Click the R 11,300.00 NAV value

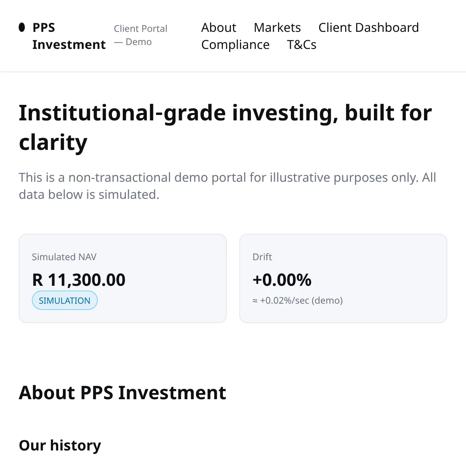click(x=79, y=280)
